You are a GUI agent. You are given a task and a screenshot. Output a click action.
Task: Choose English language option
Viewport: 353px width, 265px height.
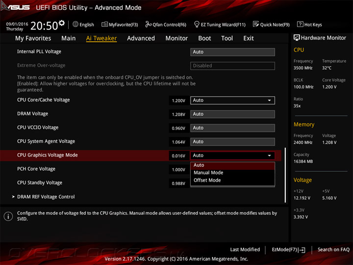pos(87,25)
